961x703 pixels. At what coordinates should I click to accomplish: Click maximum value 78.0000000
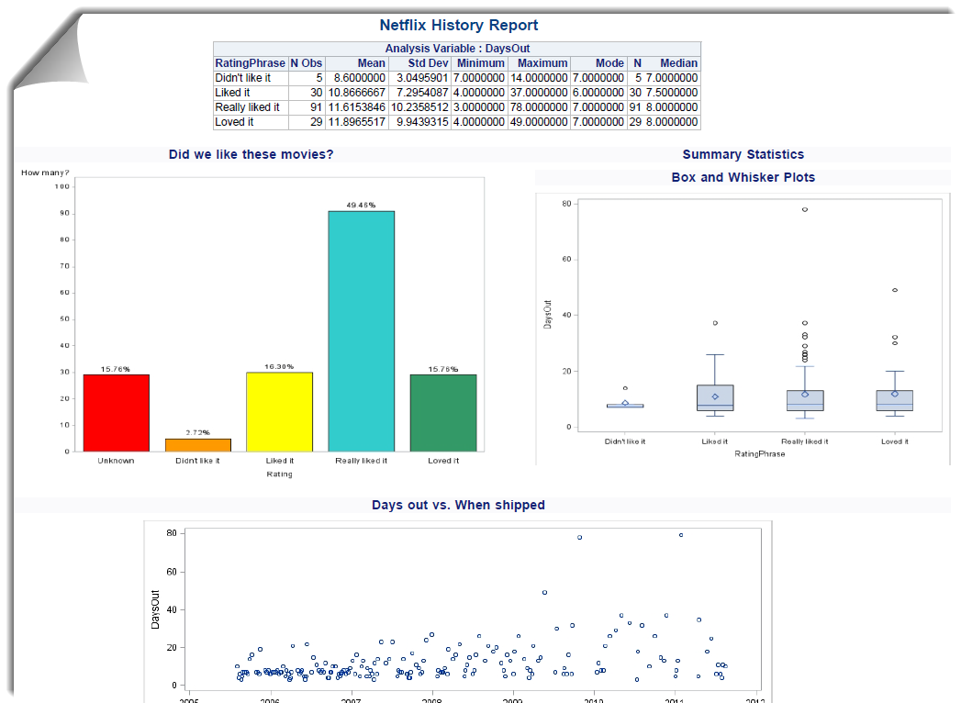pyautogui.click(x=539, y=107)
